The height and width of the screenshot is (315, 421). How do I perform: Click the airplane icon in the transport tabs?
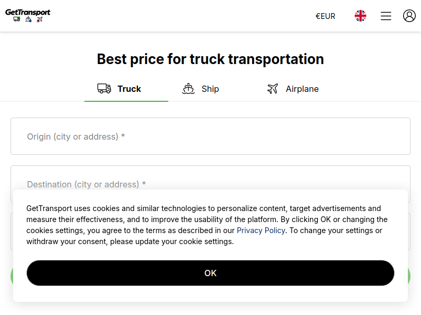pos(273,89)
